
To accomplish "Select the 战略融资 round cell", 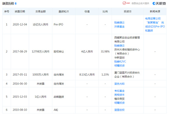I will (x=59, y=97).
